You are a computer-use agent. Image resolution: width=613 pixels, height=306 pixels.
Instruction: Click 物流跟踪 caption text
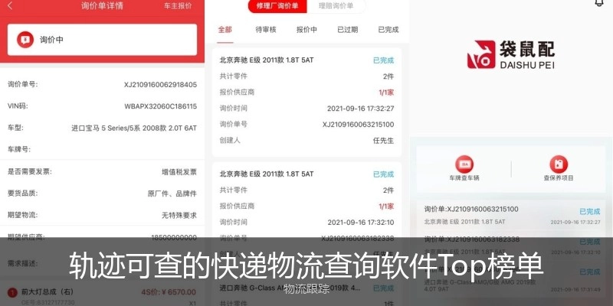tap(306, 289)
